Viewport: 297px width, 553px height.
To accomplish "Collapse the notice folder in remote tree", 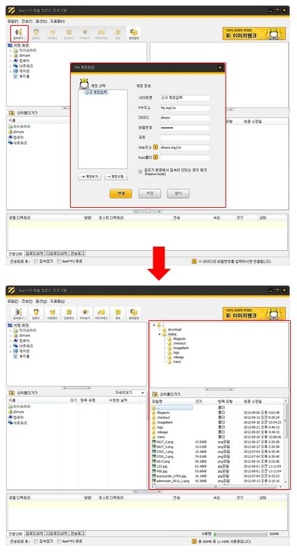I will pyautogui.click(x=160, y=334).
